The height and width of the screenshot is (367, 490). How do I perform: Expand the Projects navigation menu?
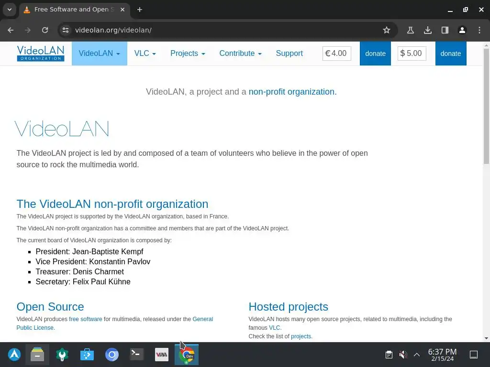(x=188, y=54)
